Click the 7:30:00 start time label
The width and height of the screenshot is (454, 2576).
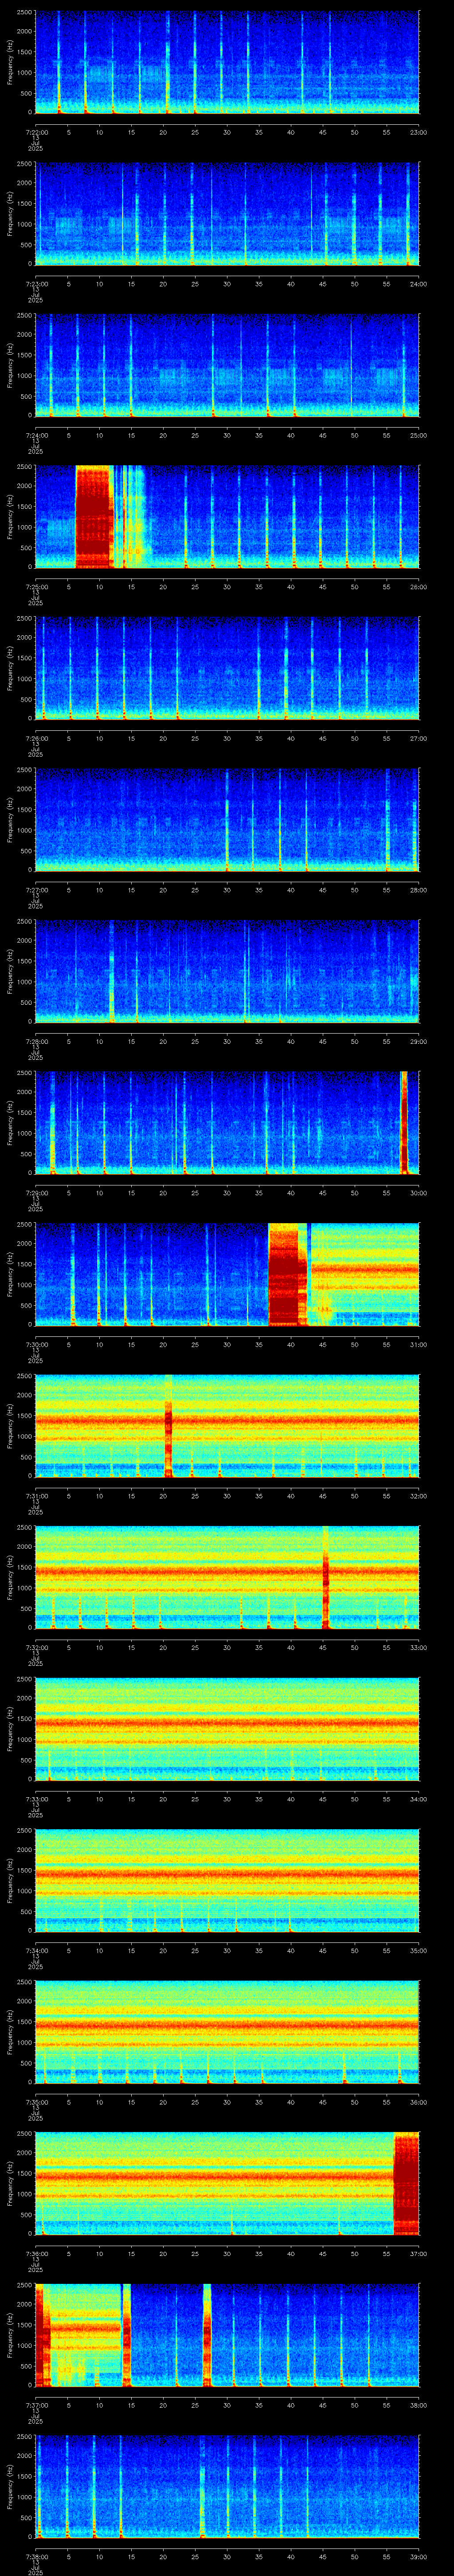(x=36, y=1345)
